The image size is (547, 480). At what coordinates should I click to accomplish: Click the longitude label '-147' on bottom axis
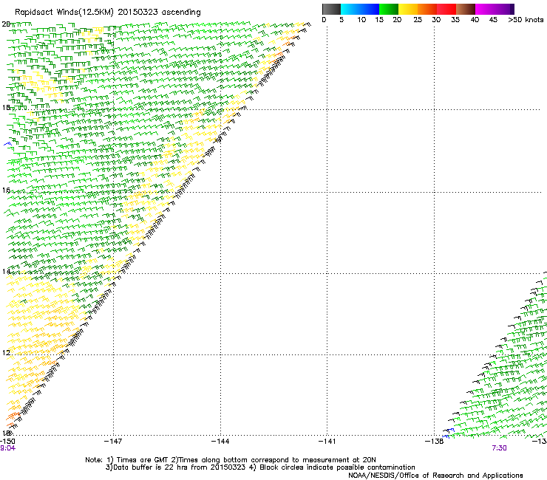[113, 442]
